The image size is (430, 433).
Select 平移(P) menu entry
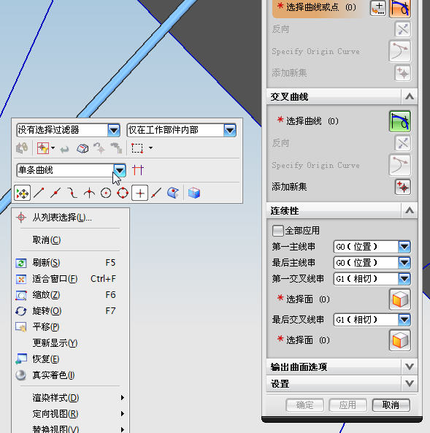point(70,327)
